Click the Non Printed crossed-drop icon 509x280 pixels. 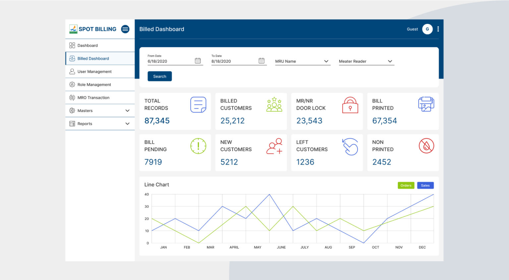click(x=426, y=146)
